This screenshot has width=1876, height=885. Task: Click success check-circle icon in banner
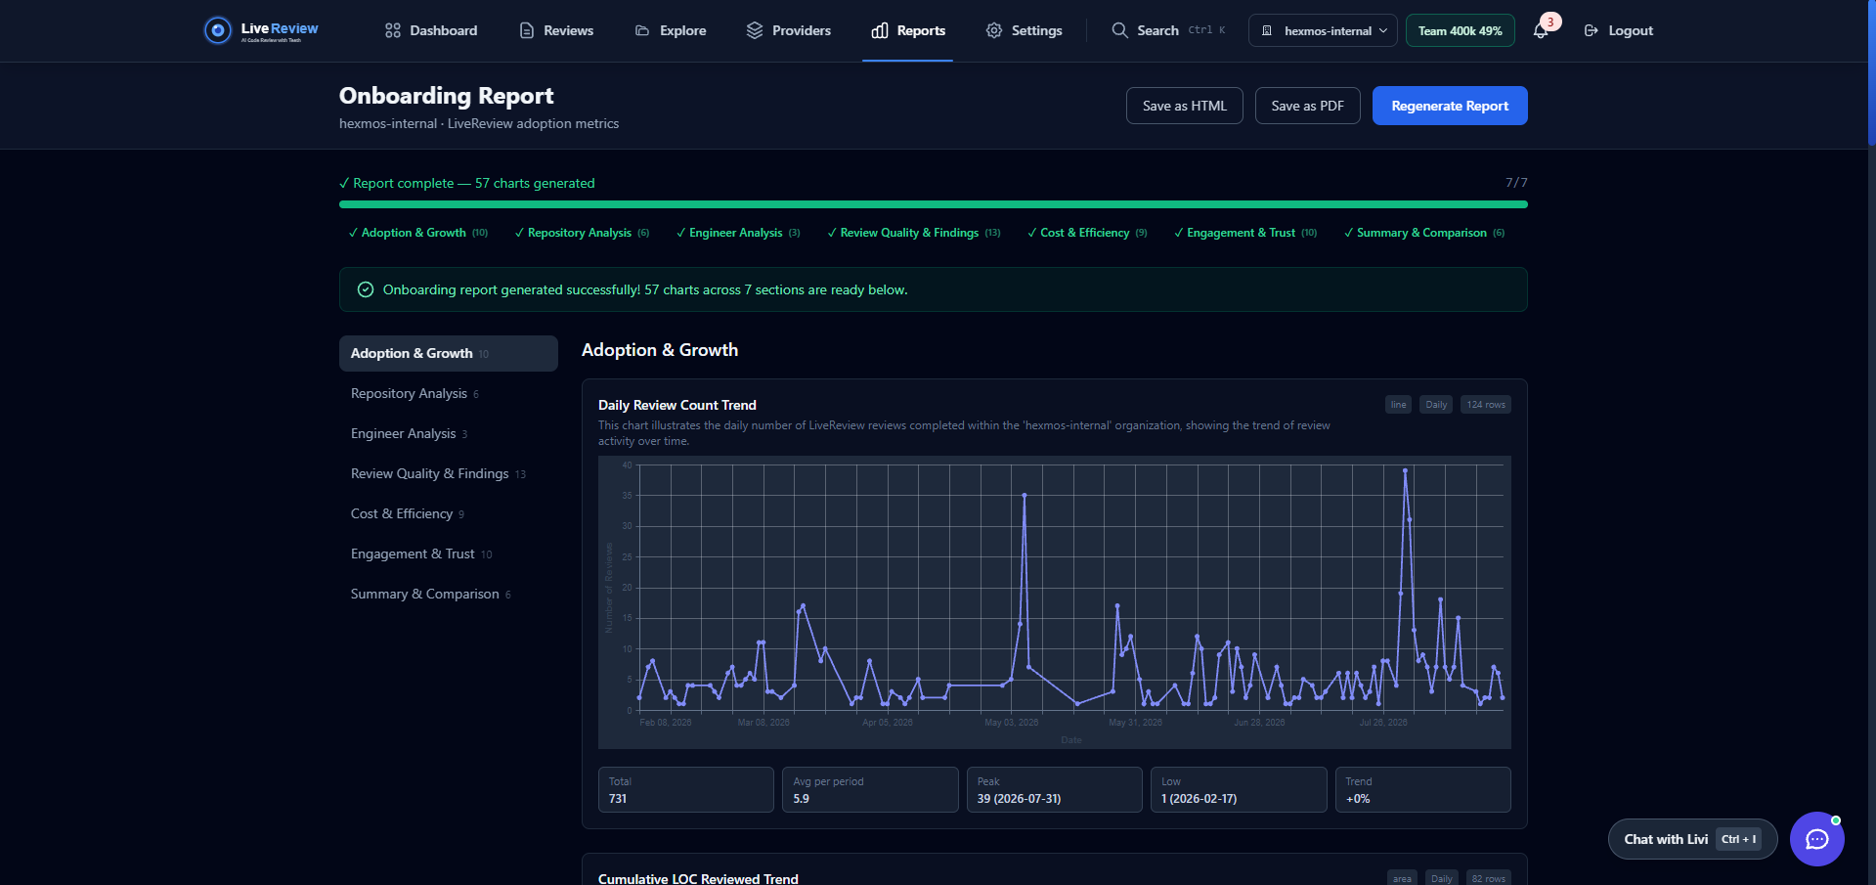coord(366,289)
